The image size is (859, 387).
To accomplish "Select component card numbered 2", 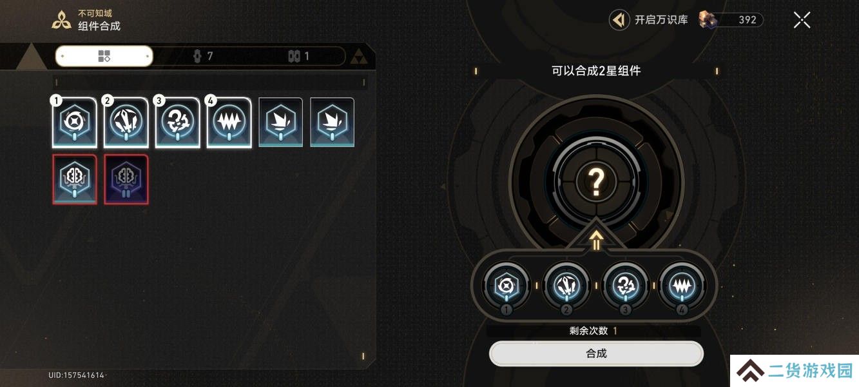I will (x=126, y=123).
